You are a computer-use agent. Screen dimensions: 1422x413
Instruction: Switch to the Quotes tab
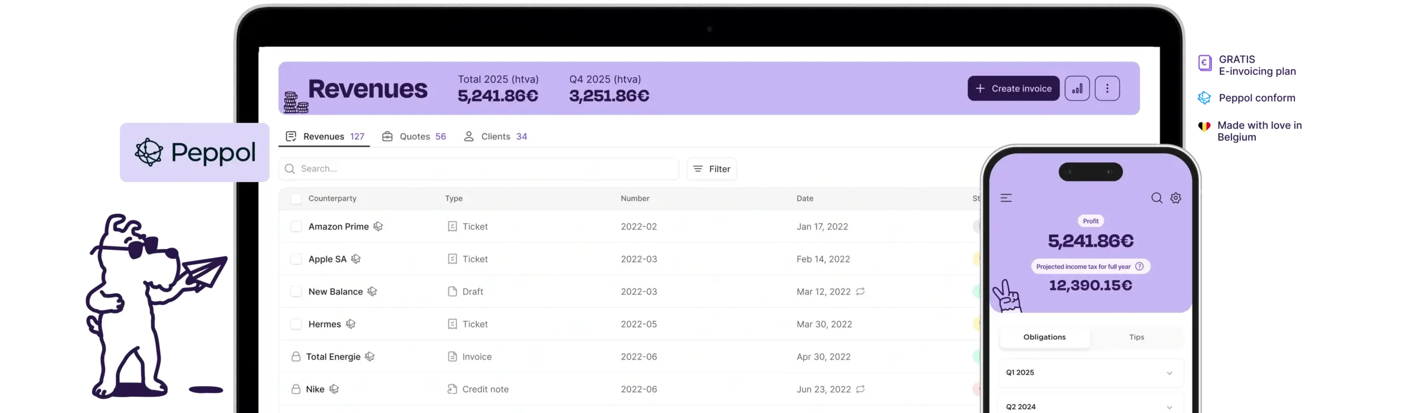[414, 137]
